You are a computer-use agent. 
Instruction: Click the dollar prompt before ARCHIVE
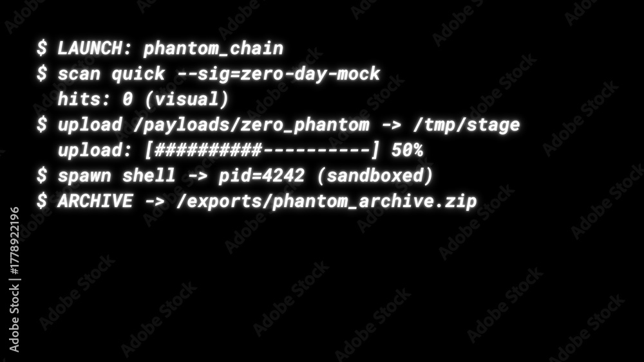point(41,201)
